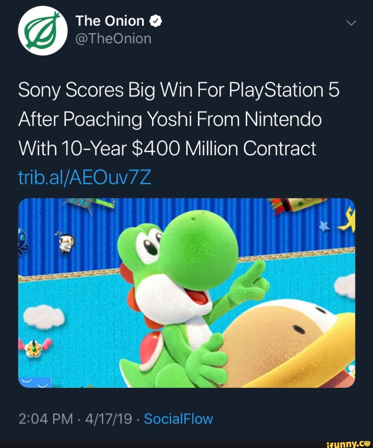The height and width of the screenshot is (448, 373).
Task: Click Yoshi's big green nose in image
Action: tap(200, 249)
